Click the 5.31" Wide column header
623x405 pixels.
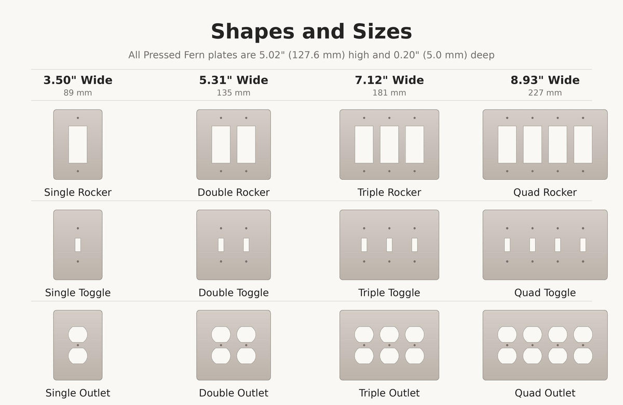click(x=234, y=80)
